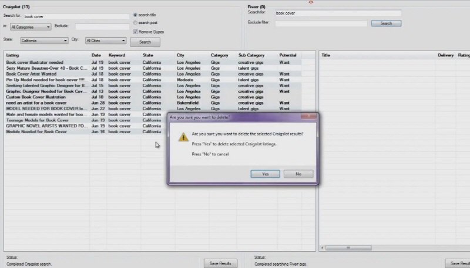Select 'Pin Up Model needed for book cover' listing

[x=46, y=80]
